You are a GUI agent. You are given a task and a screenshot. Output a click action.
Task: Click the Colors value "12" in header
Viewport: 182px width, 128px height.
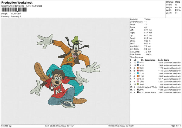tap(176, 5)
